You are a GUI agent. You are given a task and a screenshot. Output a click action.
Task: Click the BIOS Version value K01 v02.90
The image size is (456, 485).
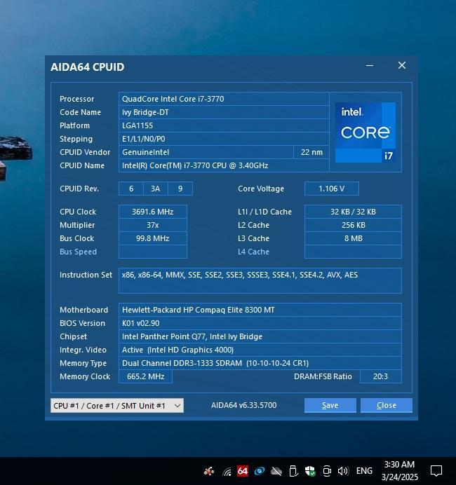pyautogui.click(x=260, y=323)
